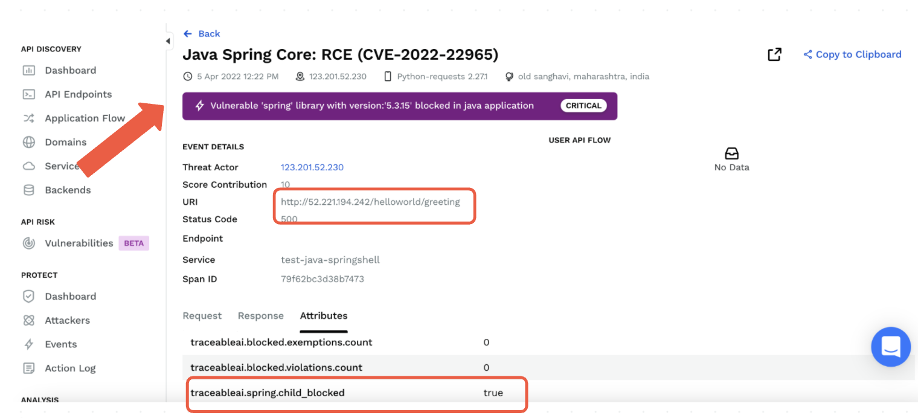918x418 pixels.
Task: Switch to the Request tab
Action: pos(202,316)
